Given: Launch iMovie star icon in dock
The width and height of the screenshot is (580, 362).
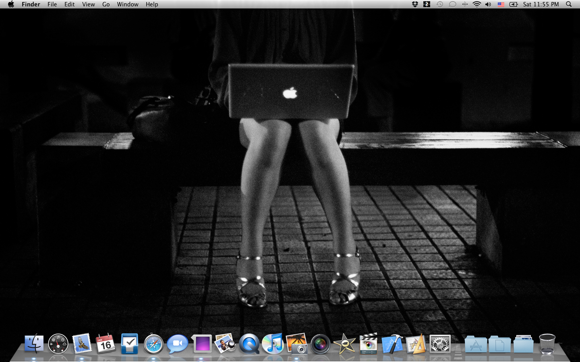Looking at the screenshot, I should point(345,344).
